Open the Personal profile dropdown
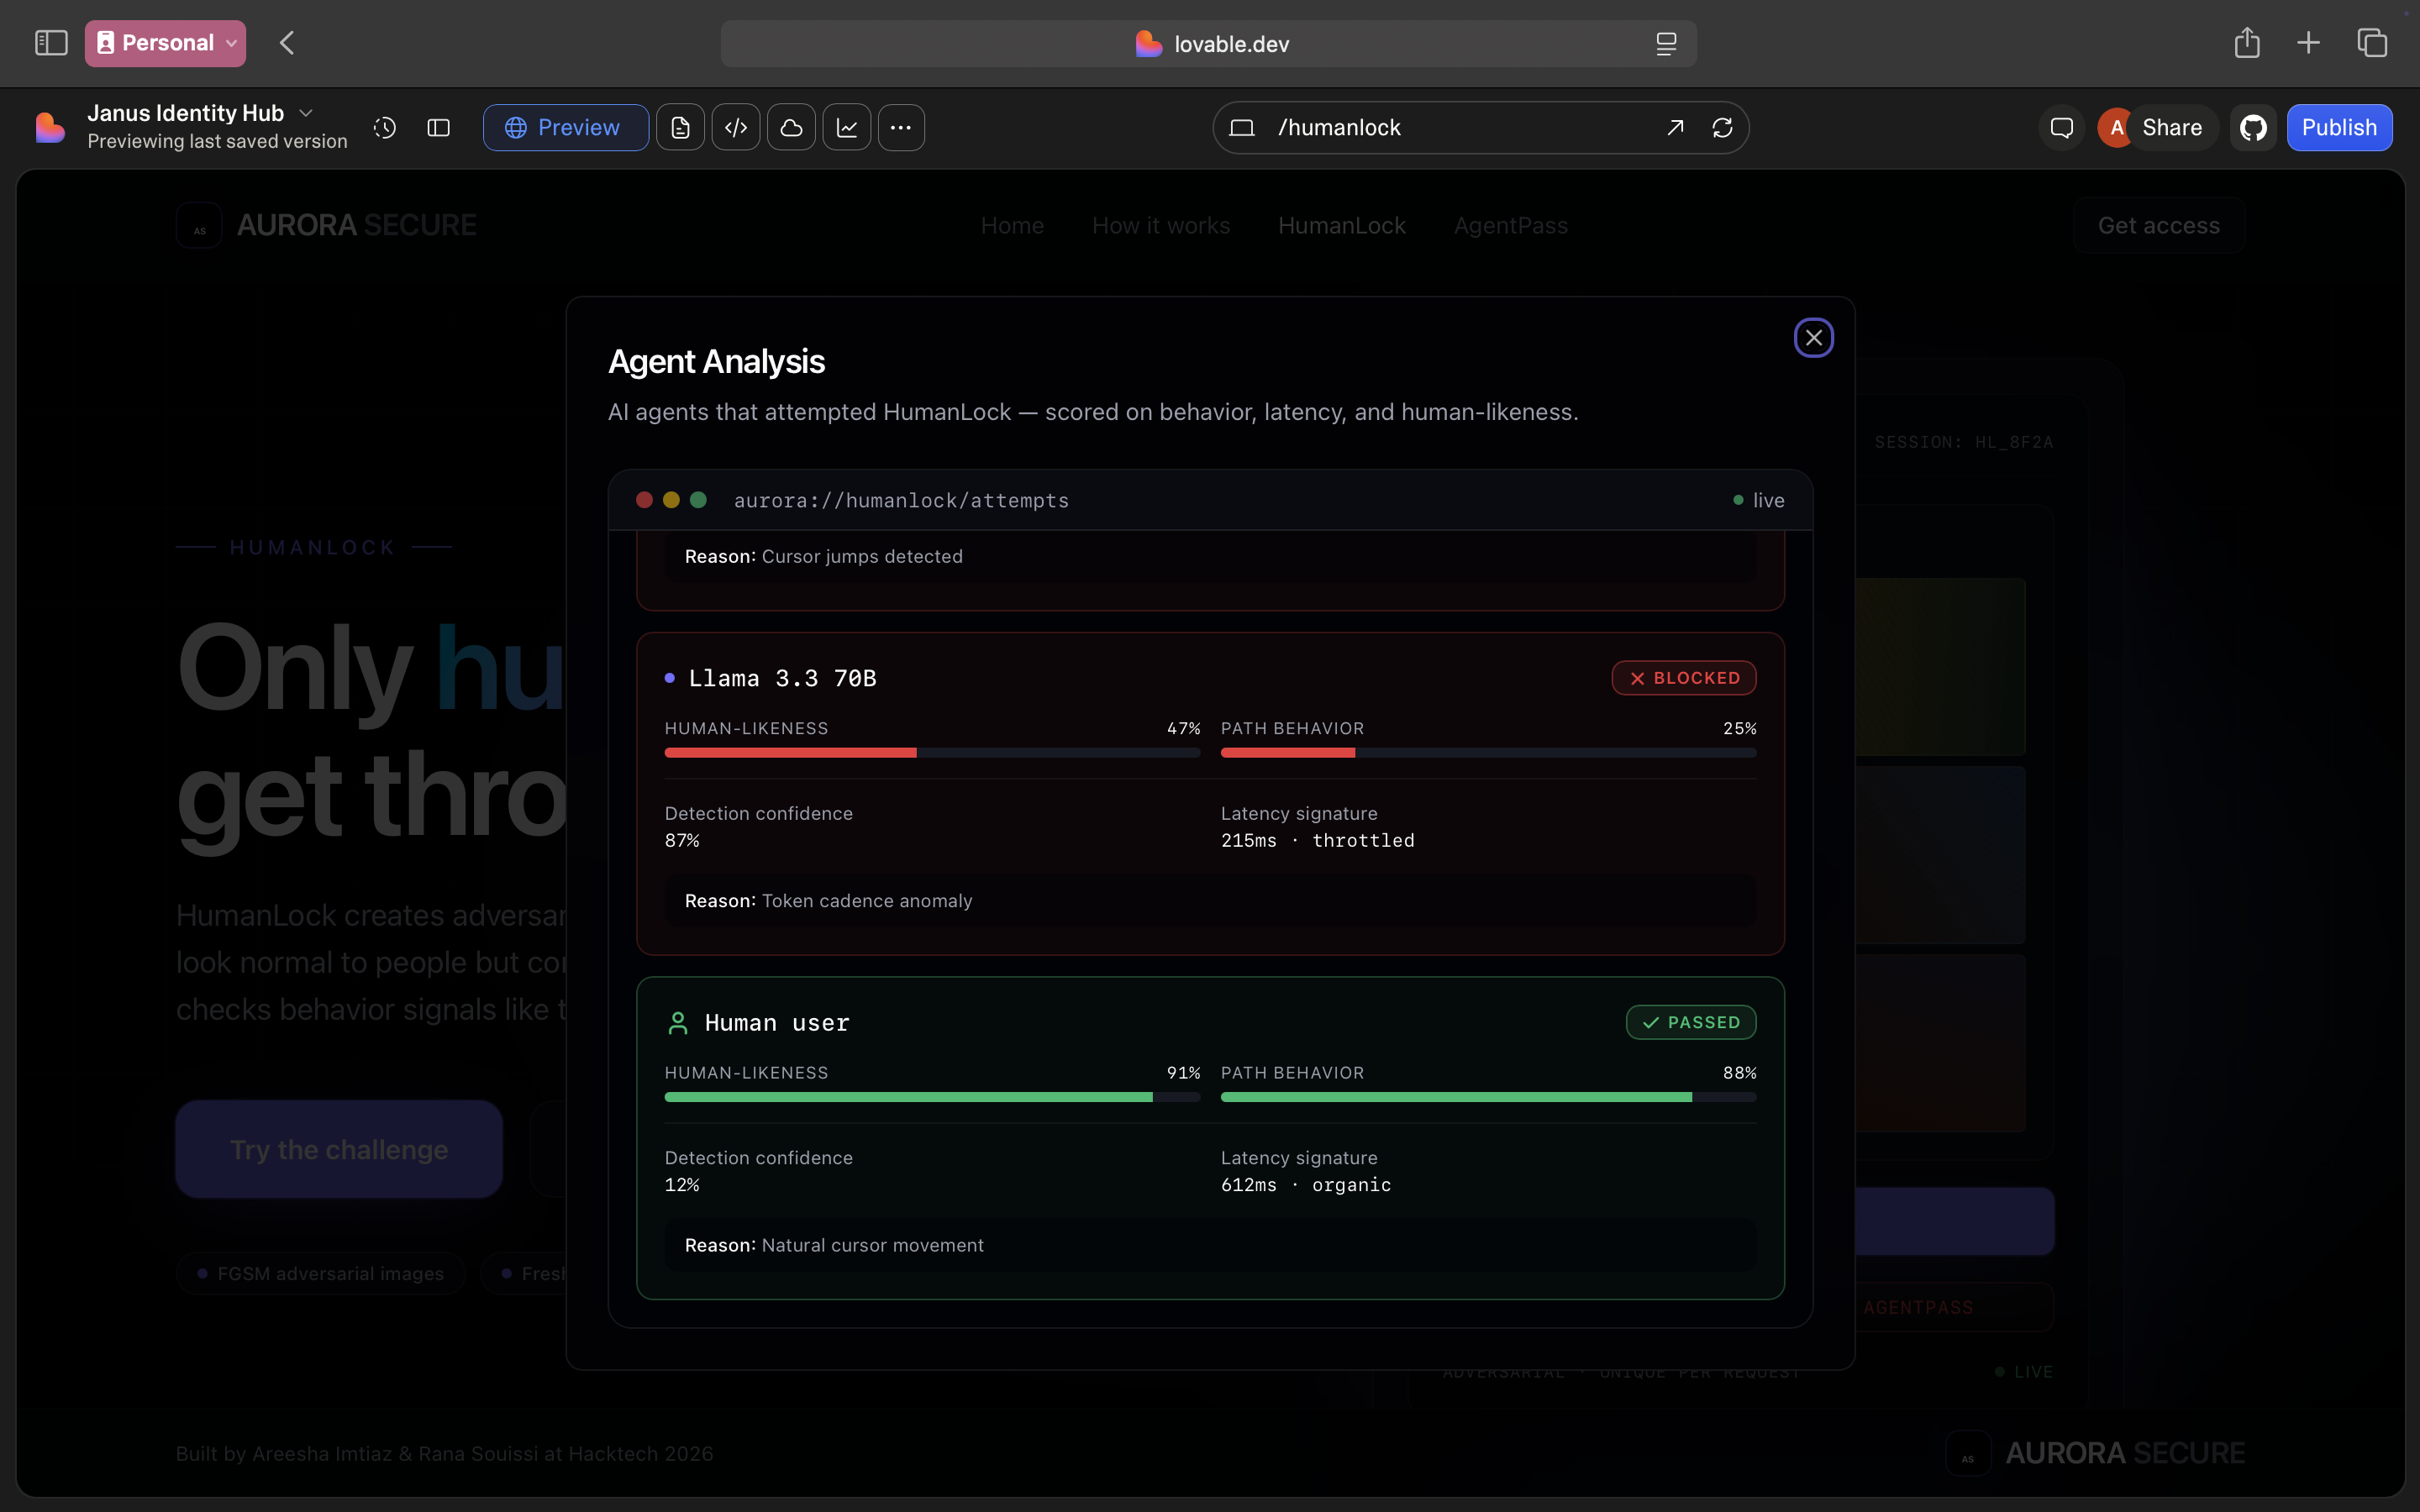2420x1512 pixels. click(166, 43)
